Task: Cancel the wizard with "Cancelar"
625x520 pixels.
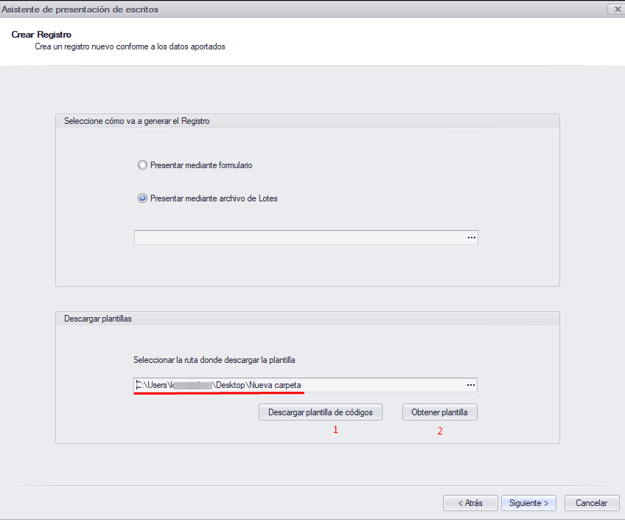Action: click(x=591, y=503)
